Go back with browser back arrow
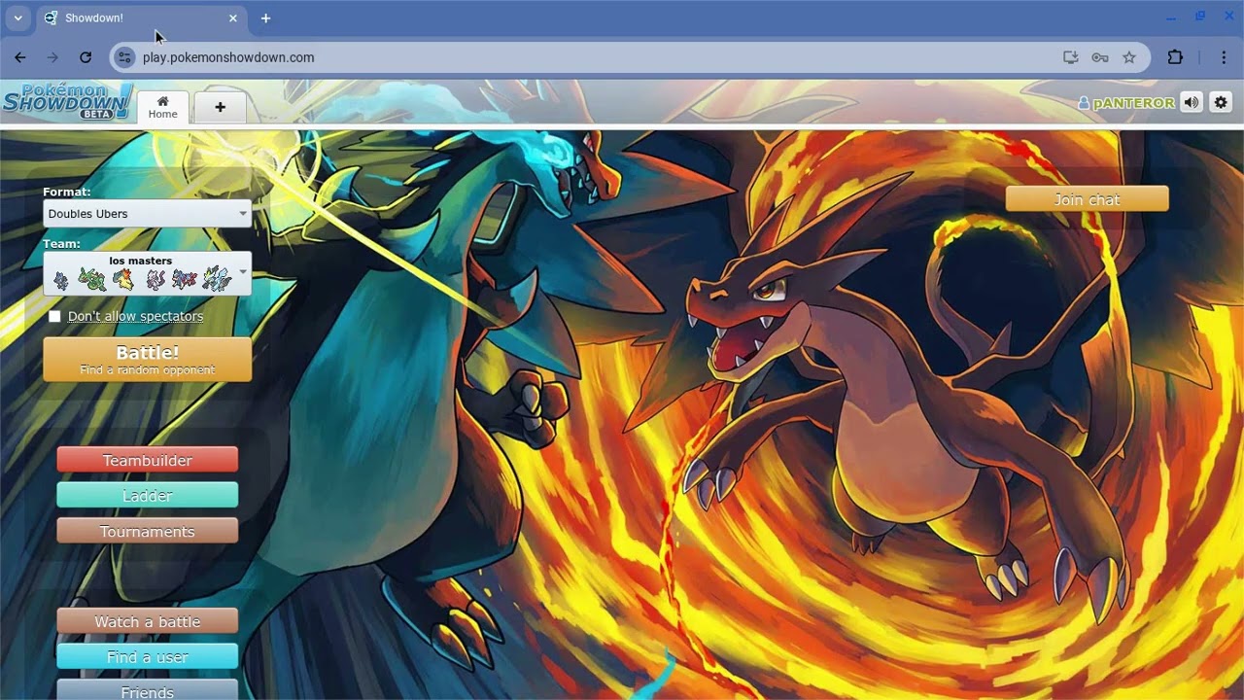The height and width of the screenshot is (700, 1244). tap(20, 57)
